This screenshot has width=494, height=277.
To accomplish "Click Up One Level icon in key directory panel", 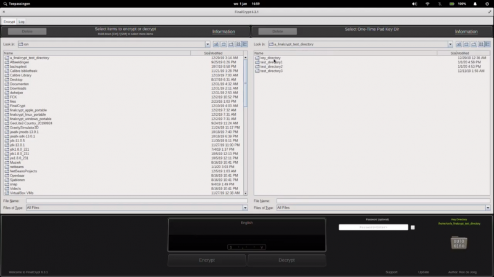I will 459,44.
